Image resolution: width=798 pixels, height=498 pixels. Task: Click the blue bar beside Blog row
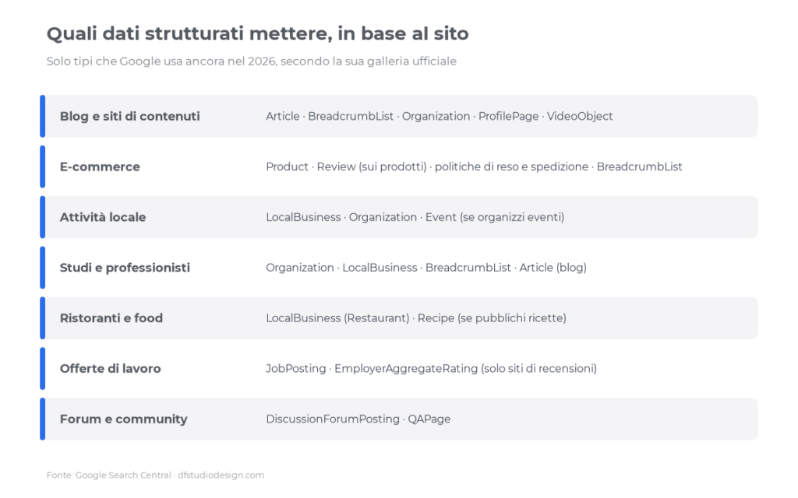click(x=43, y=117)
